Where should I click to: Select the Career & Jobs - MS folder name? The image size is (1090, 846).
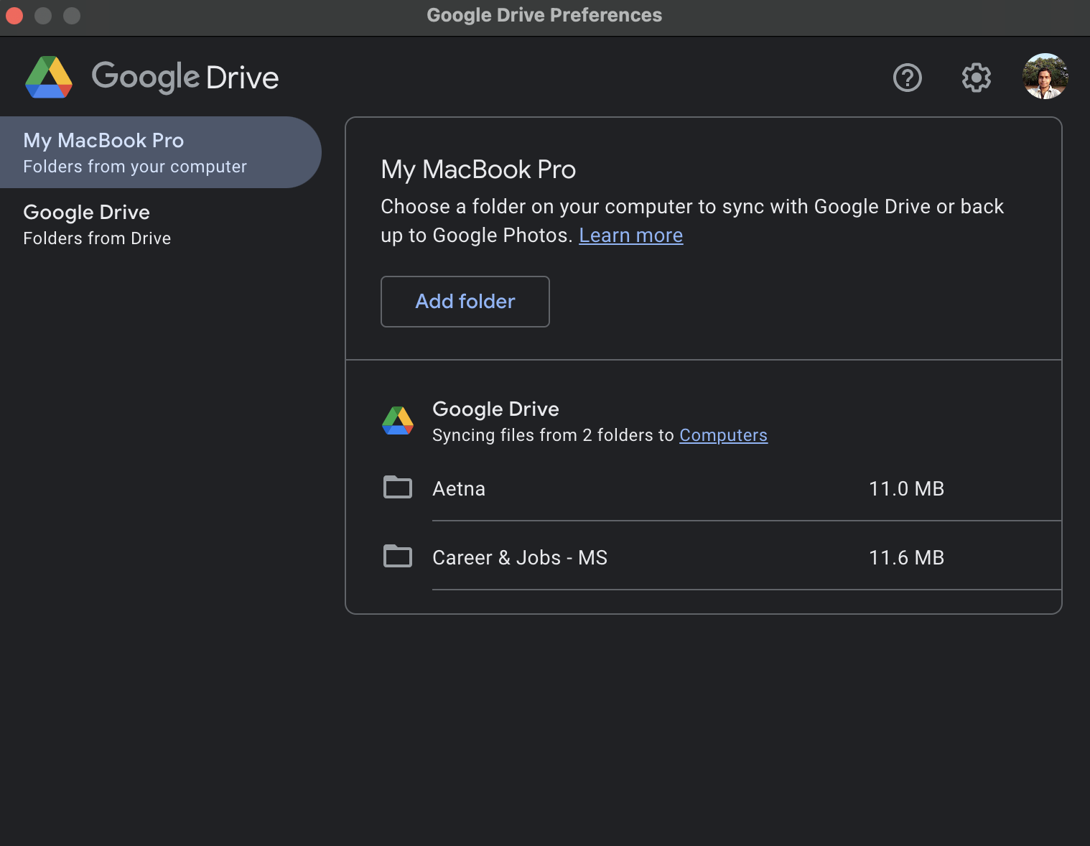click(520, 558)
